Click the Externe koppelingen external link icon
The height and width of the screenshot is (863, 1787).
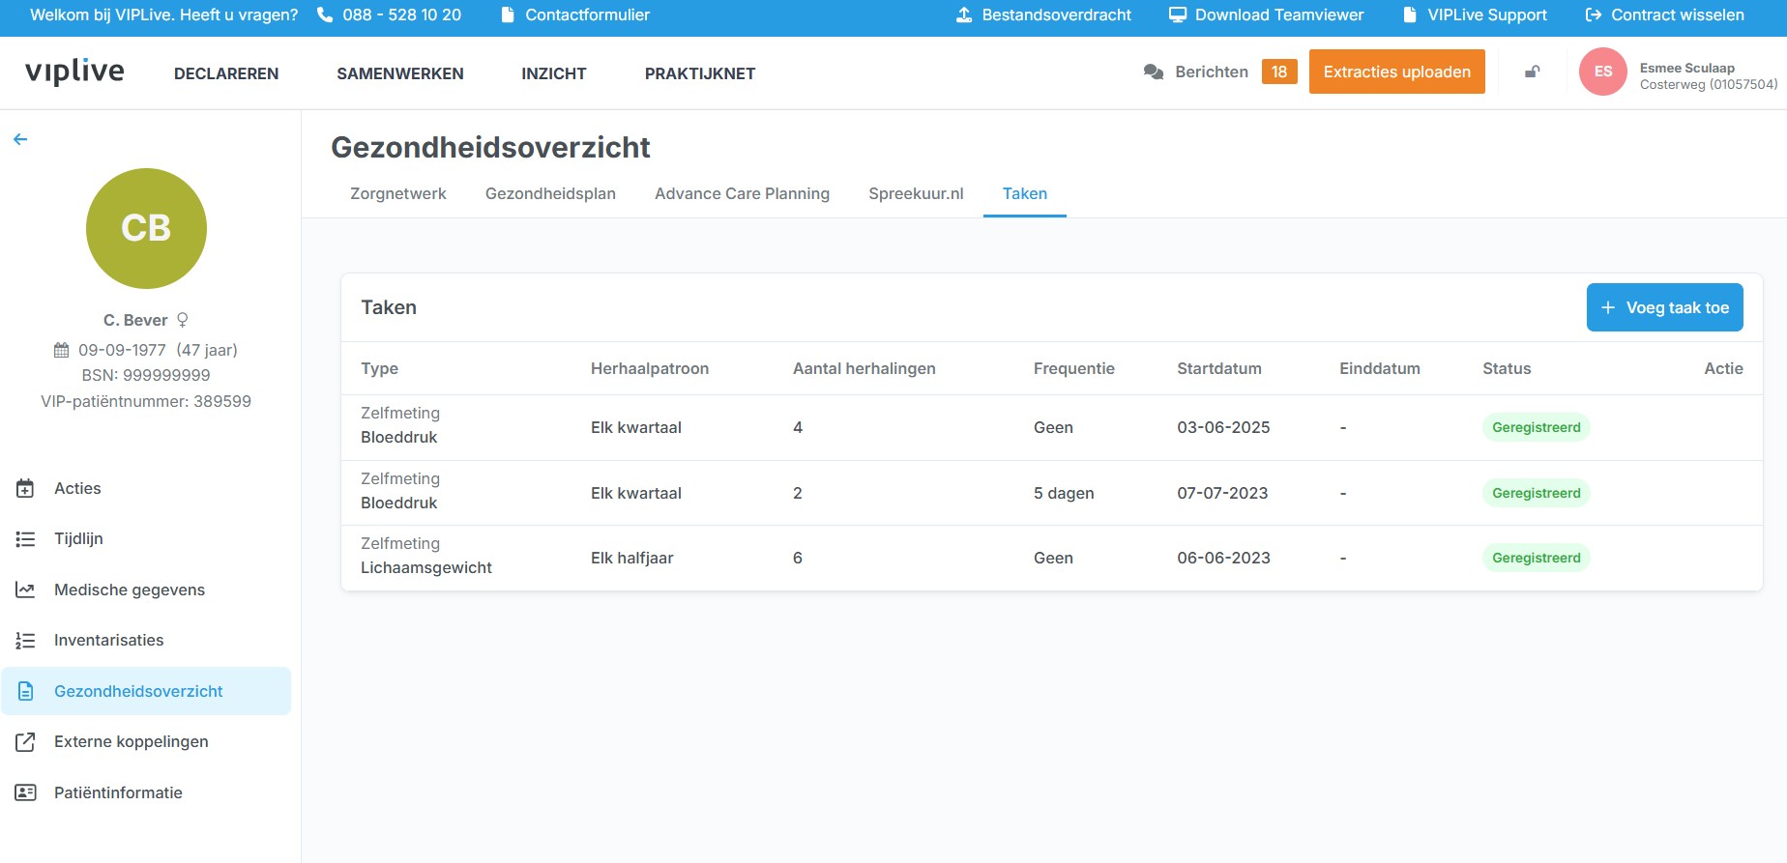coord(26,742)
